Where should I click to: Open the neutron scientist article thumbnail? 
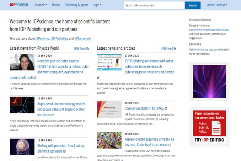22,62
